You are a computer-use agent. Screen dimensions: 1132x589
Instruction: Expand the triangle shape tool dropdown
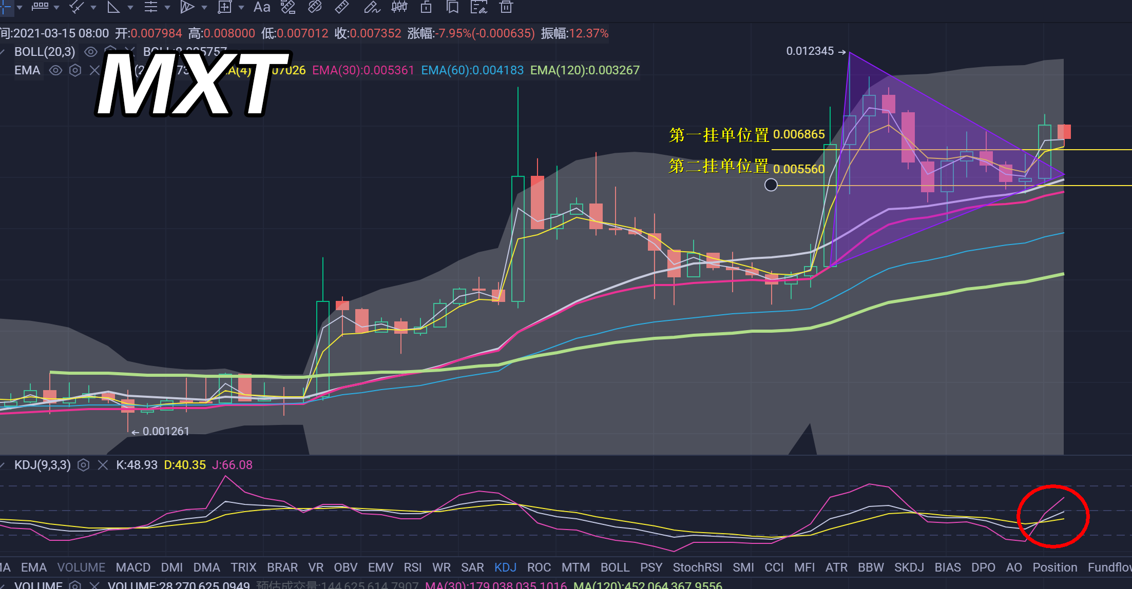(x=130, y=8)
